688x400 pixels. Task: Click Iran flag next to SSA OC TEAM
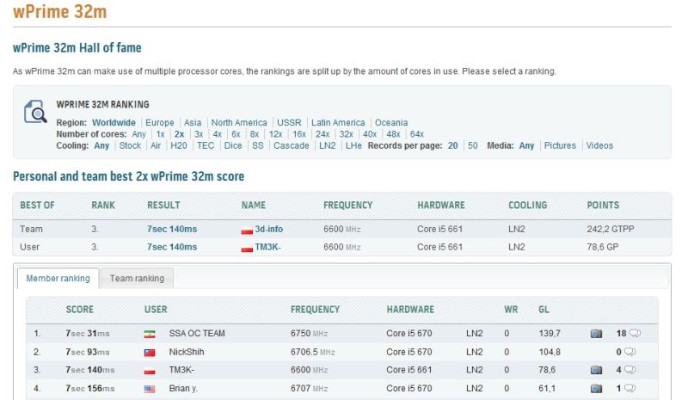coord(150,334)
